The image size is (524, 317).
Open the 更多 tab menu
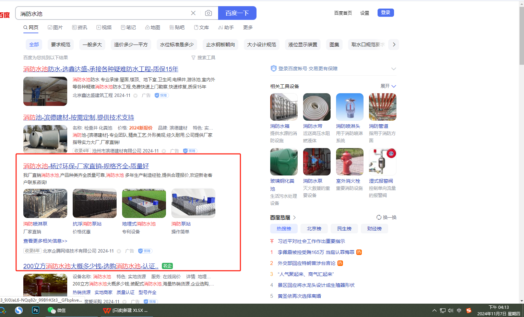pos(248,27)
